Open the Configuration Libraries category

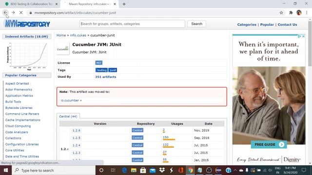click(22, 144)
